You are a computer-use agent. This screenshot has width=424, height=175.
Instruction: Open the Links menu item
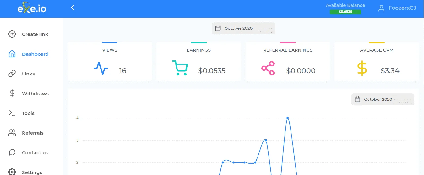pos(28,74)
